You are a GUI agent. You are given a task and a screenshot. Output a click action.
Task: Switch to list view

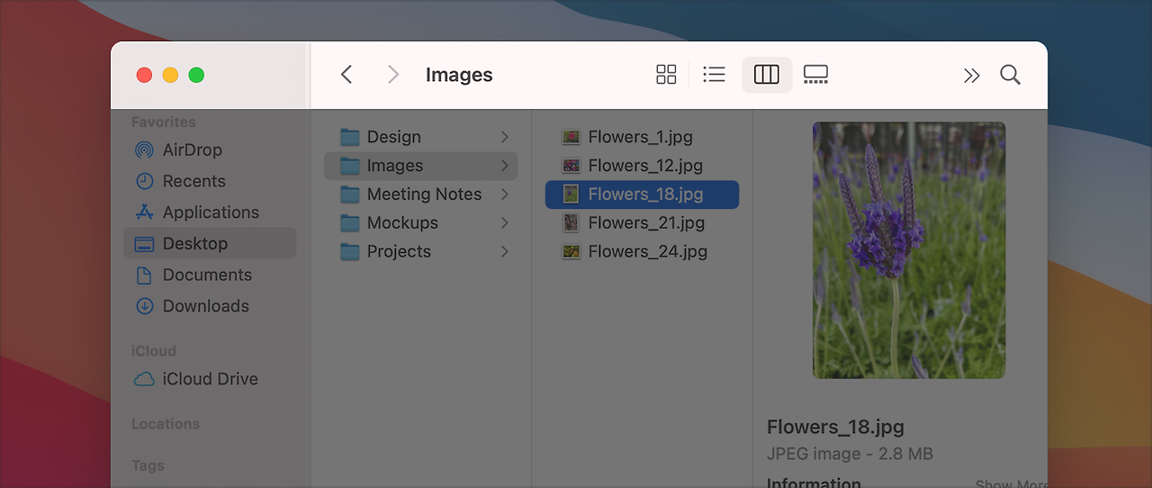[714, 75]
